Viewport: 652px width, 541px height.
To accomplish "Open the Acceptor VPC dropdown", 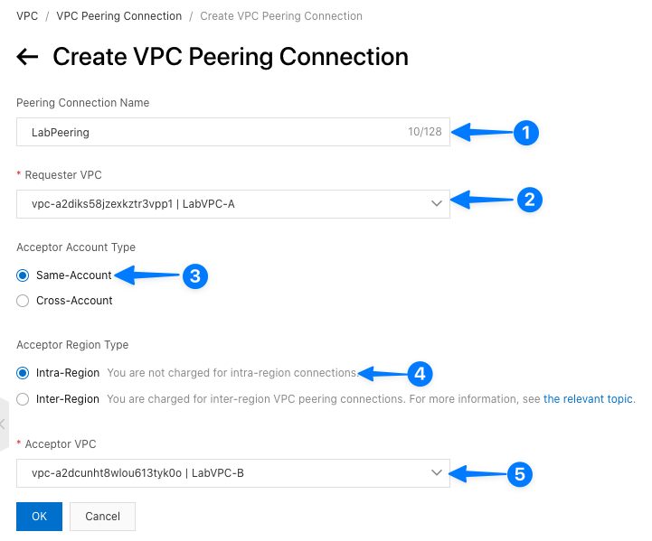I will pyautogui.click(x=232, y=472).
